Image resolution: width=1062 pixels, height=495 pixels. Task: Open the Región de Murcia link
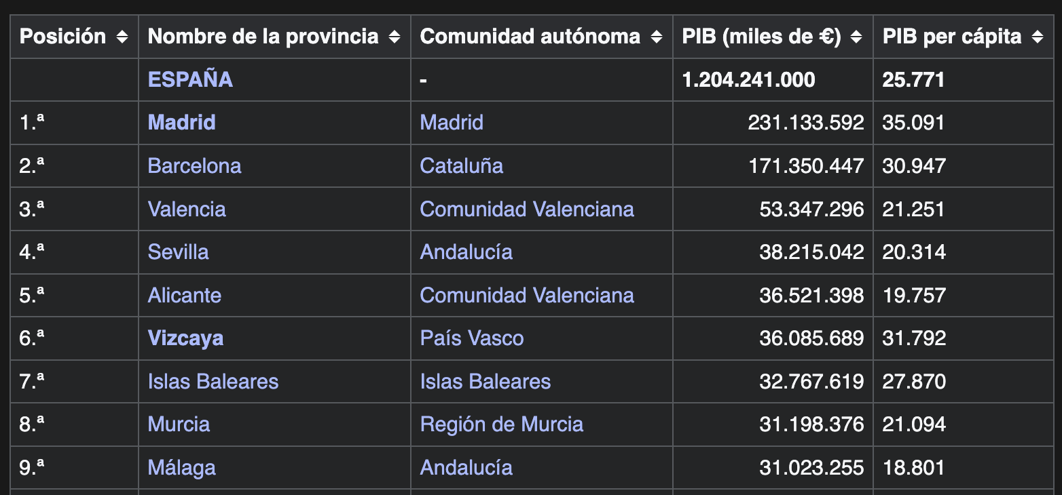pos(502,424)
